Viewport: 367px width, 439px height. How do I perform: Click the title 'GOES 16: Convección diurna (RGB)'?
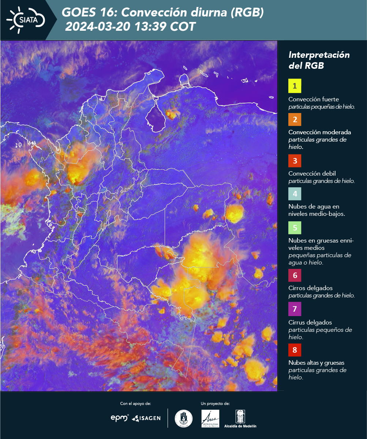[x=163, y=12]
